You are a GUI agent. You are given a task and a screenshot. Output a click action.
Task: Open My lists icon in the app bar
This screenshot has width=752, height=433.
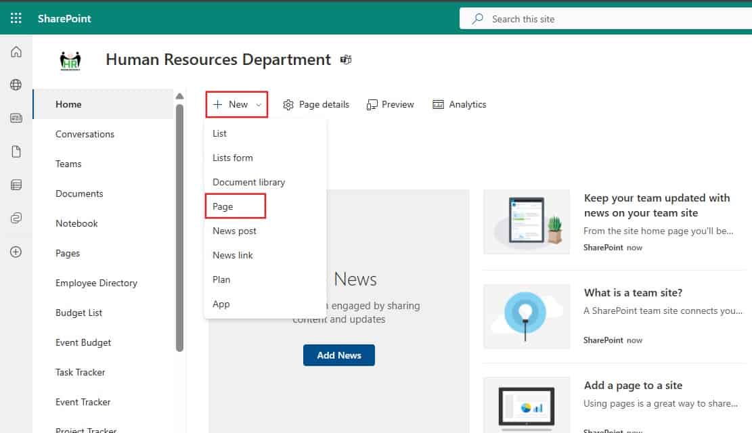click(x=16, y=185)
